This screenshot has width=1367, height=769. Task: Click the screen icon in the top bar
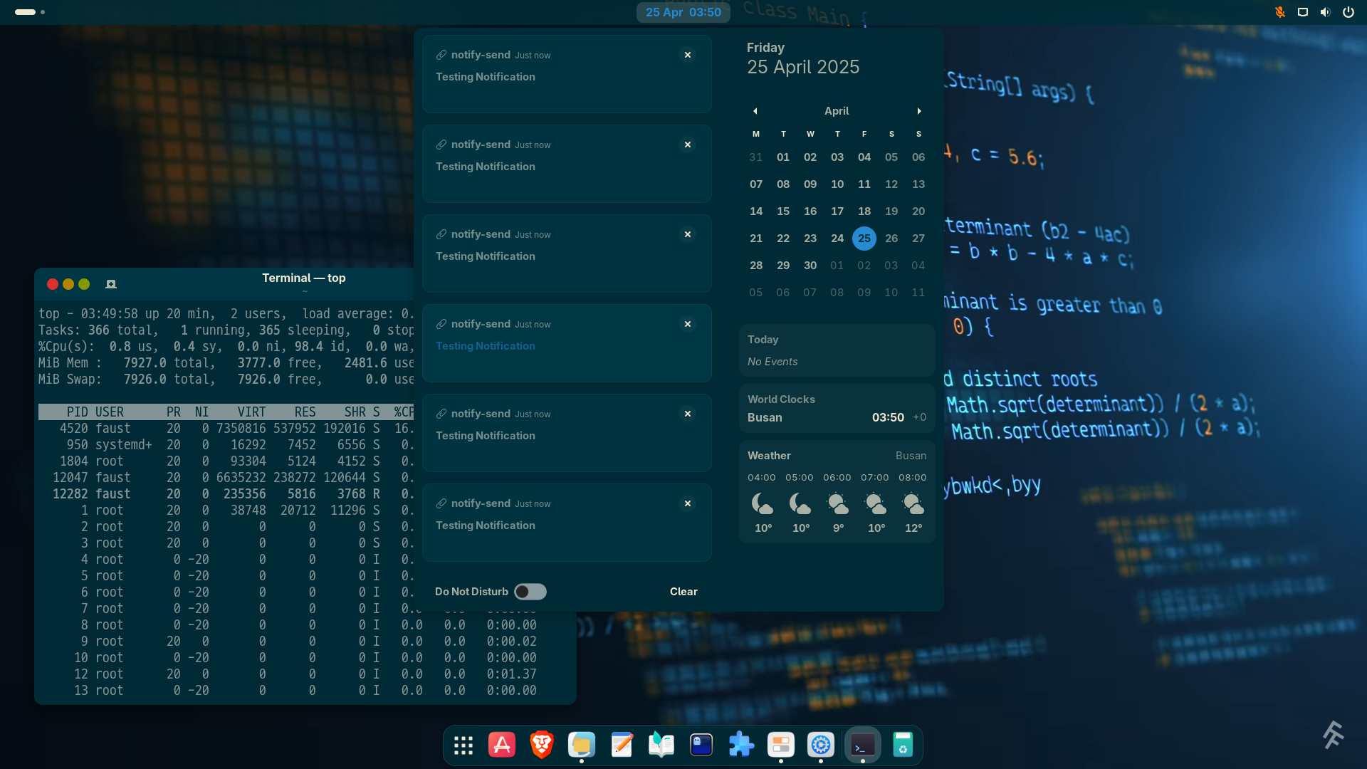click(1303, 12)
